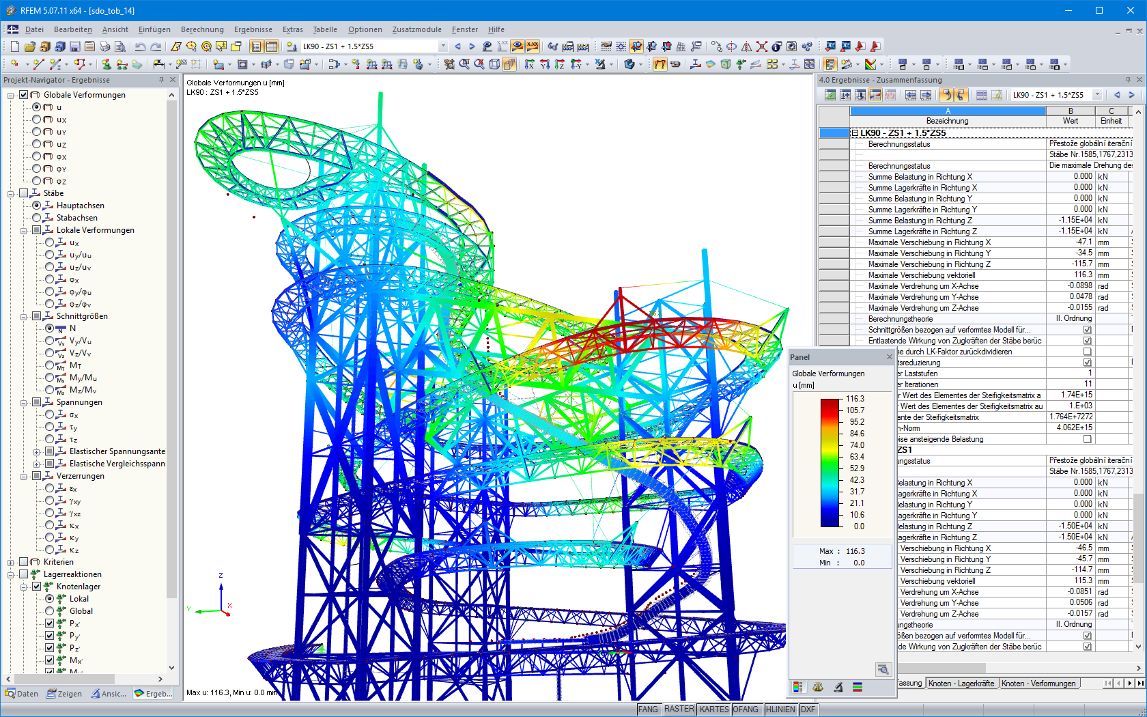Click the red color band in the legend
The image size is (1147, 717).
coord(831,410)
